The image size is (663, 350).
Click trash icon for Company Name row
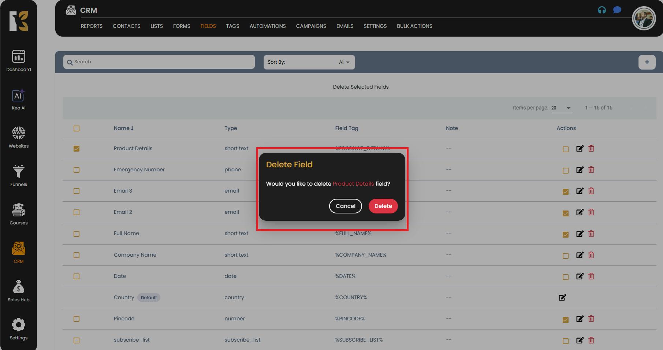[x=591, y=255]
